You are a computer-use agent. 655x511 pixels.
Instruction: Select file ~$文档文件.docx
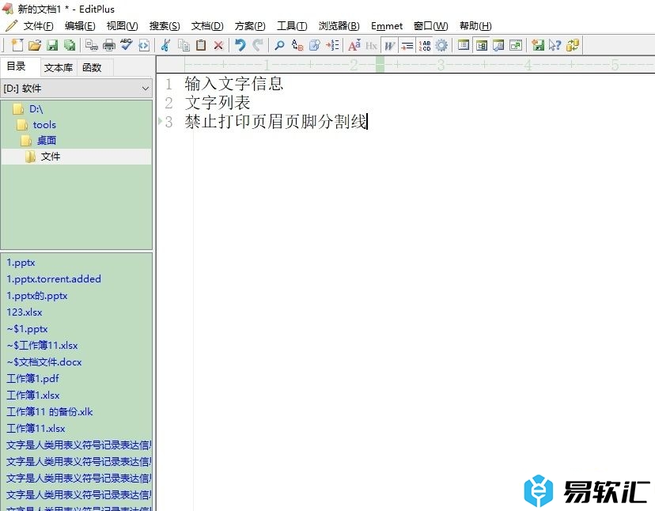[44, 362]
